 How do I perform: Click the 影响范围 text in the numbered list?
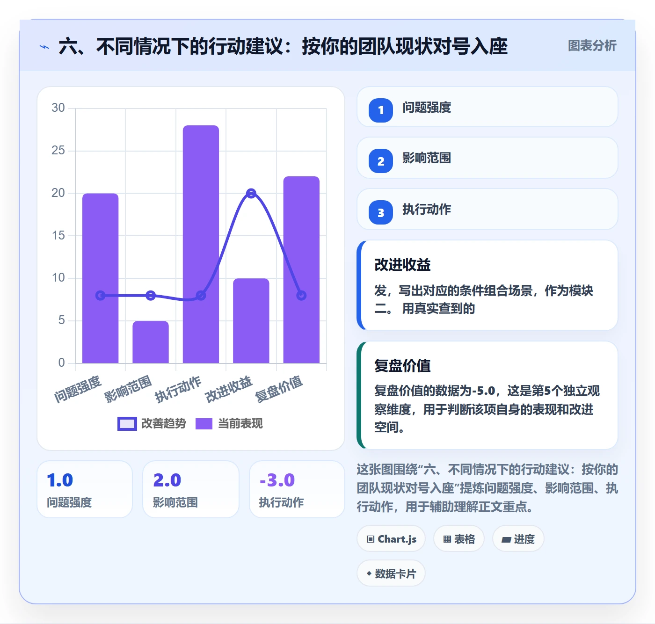click(427, 158)
